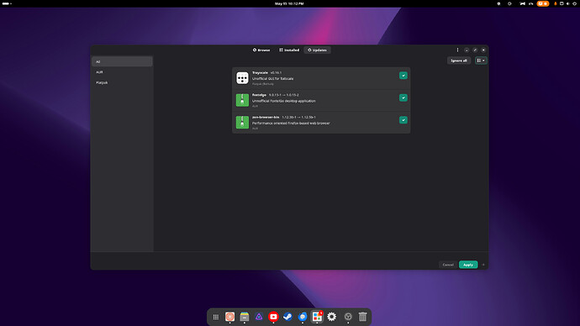Select the Flatpak sidebar filter
580x326 pixels.
(122, 82)
